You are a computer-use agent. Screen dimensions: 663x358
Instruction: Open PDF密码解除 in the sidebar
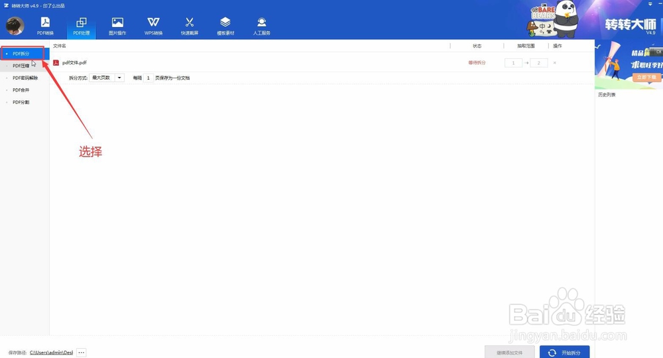coord(25,78)
